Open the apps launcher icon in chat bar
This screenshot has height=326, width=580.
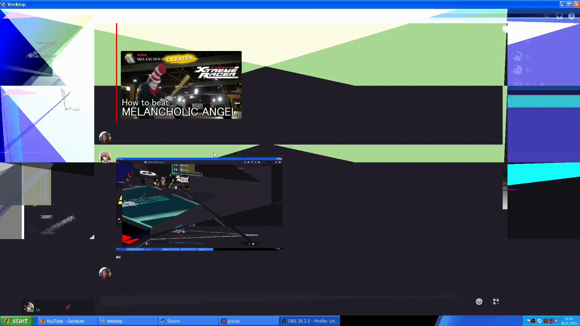pos(496,302)
